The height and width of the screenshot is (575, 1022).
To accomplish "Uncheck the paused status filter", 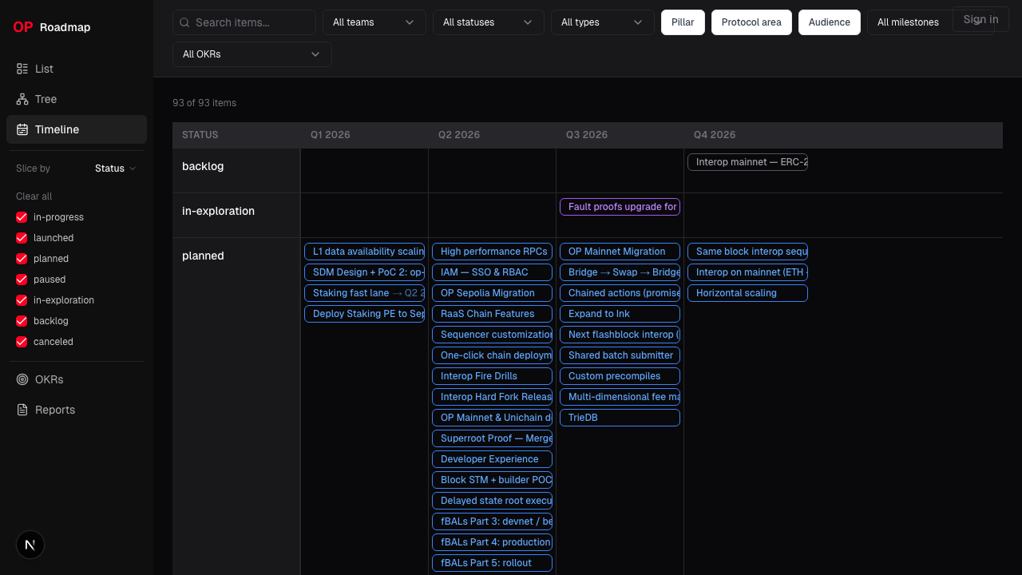I will (x=22, y=280).
